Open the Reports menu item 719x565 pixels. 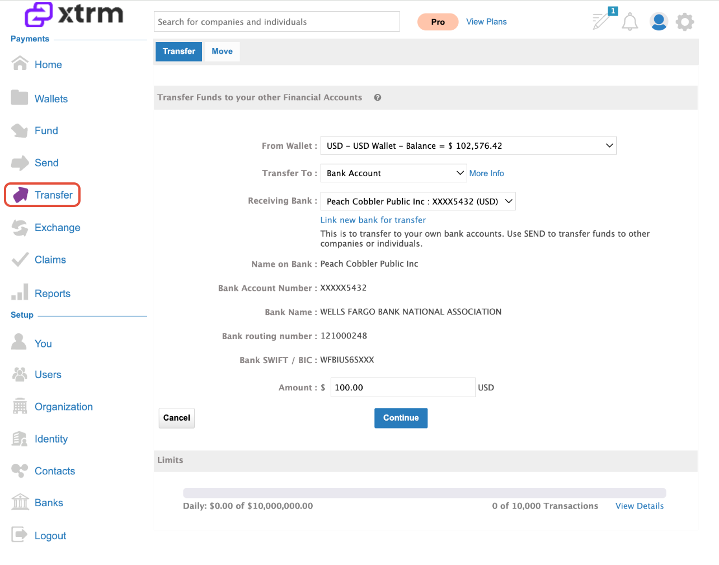53,294
